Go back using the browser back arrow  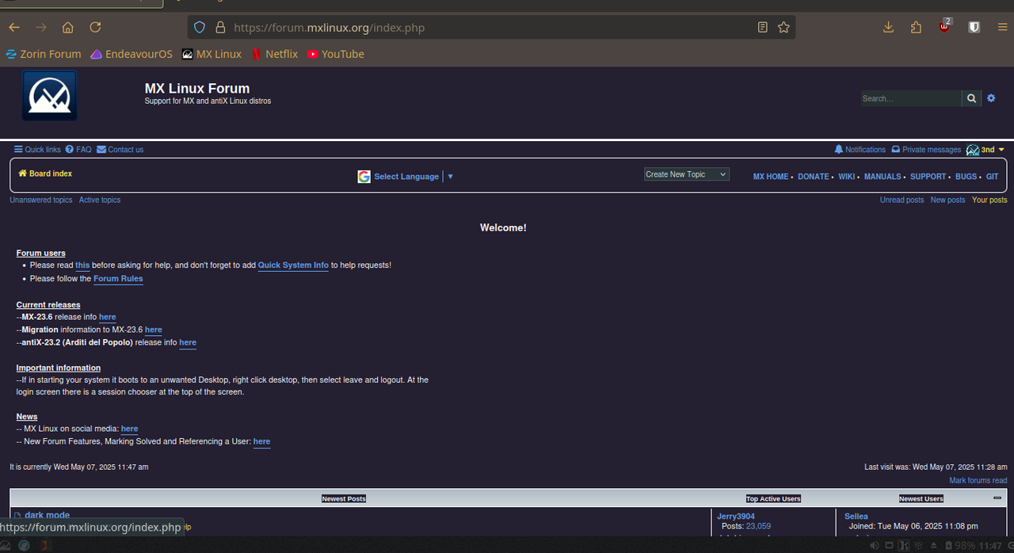[14, 27]
